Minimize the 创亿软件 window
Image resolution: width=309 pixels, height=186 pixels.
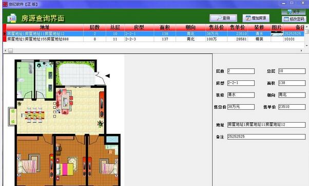pos(283,3)
